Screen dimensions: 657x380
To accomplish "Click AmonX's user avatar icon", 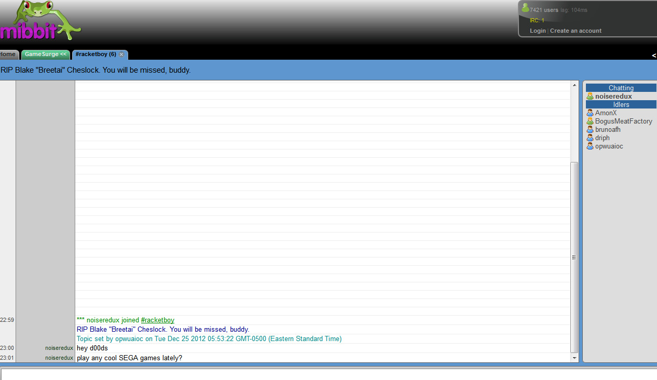I will click(590, 113).
